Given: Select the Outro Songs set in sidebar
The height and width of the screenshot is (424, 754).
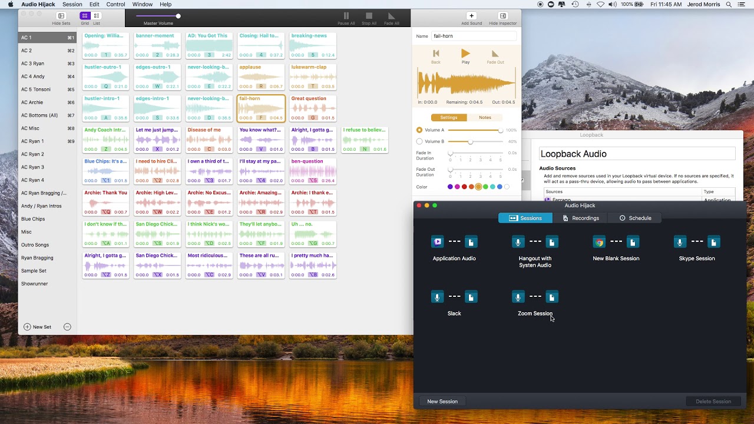Looking at the screenshot, I should pyautogui.click(x=47, y=245).
